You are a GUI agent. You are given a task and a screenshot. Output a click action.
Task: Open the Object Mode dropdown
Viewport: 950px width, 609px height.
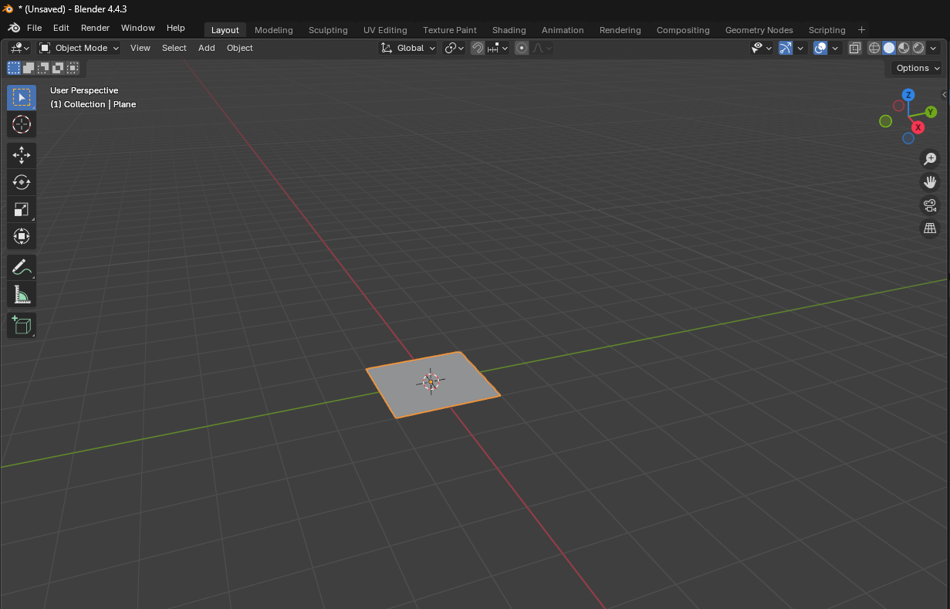(x=79, y=48)
